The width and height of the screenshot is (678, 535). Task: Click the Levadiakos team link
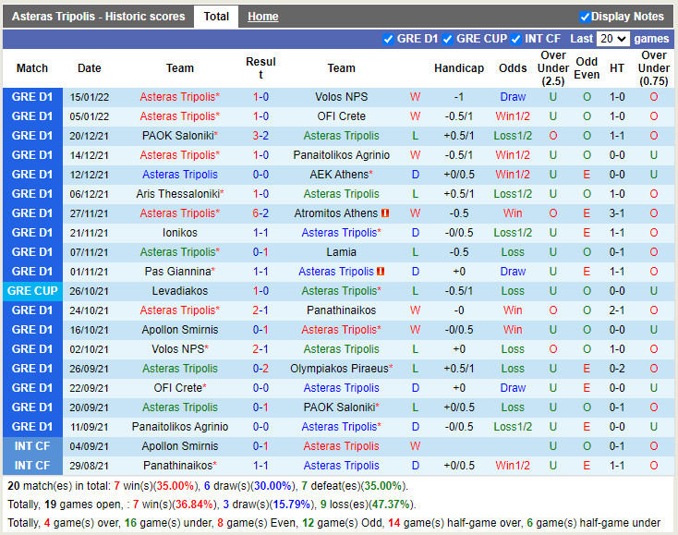(x=180, y=291)
